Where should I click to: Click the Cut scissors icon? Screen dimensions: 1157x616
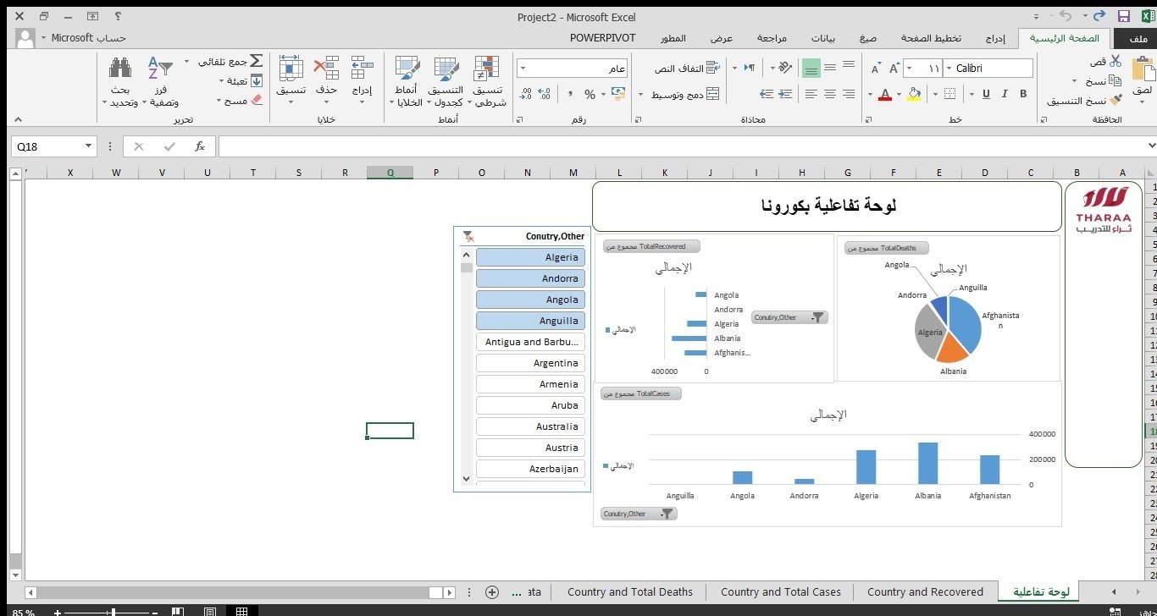point(1115,62)
